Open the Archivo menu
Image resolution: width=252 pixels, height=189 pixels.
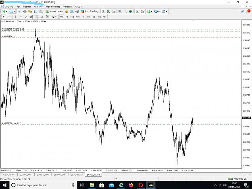point(9,6)
